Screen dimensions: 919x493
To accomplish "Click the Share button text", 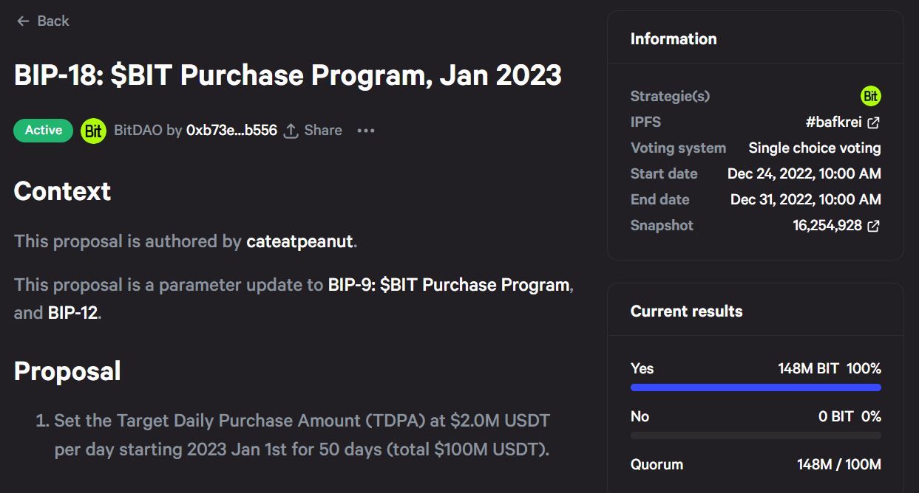I will coord(323,131).
